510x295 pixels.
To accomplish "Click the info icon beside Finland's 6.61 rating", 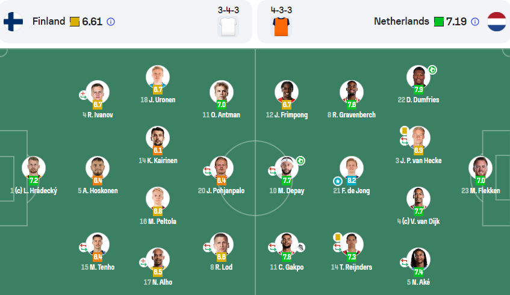I will pos(111,22).
